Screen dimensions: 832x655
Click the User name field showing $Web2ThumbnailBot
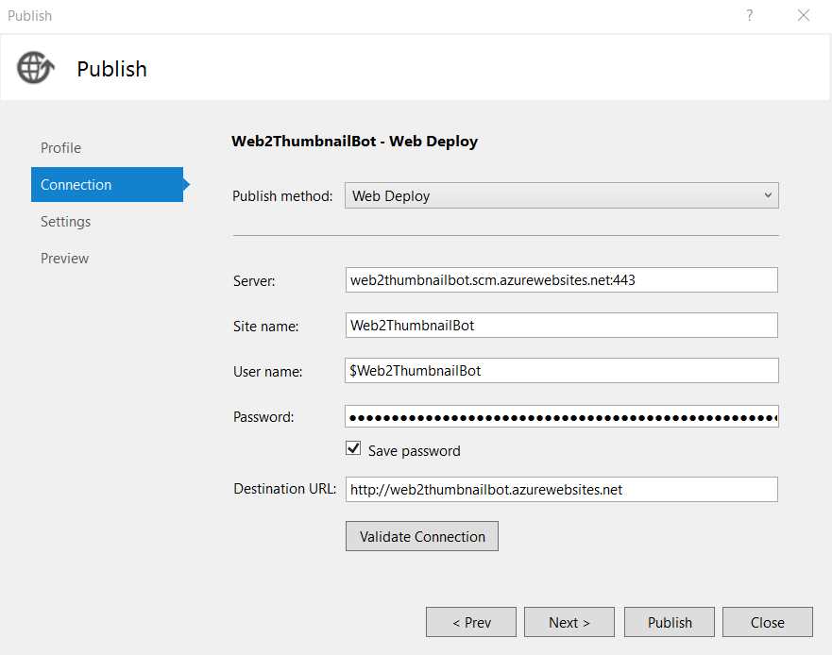pos(562,370)
